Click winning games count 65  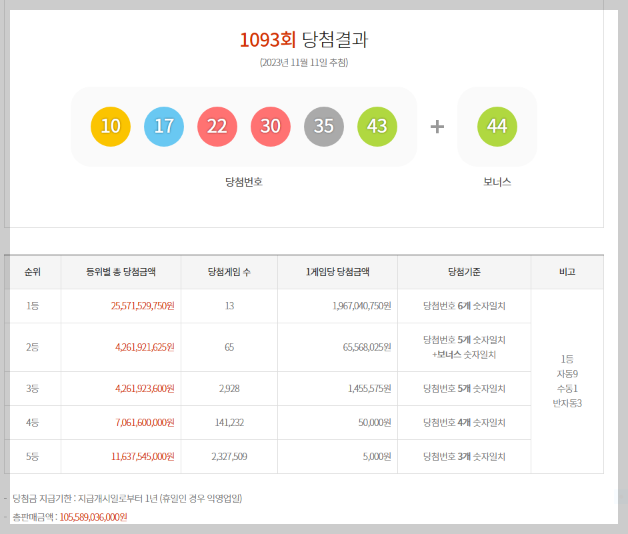click(x=229, y=347)
